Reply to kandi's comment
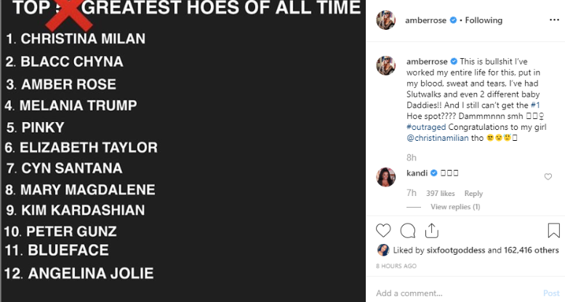 click(x=473, y=194)
